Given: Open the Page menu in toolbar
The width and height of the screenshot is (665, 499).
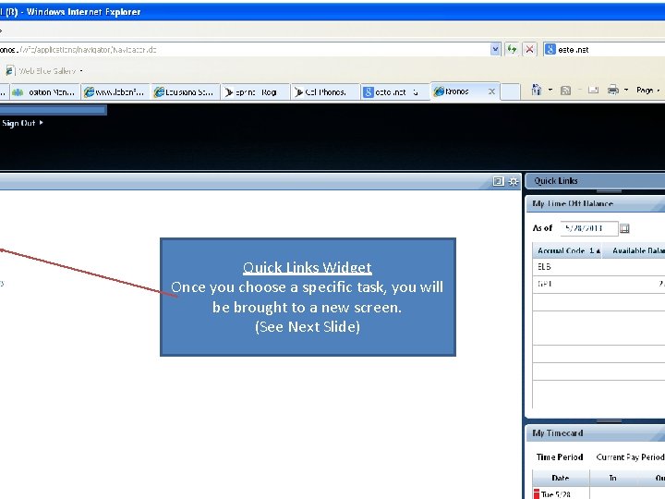Looking at the screenshot, I should [x=647, y=90].
